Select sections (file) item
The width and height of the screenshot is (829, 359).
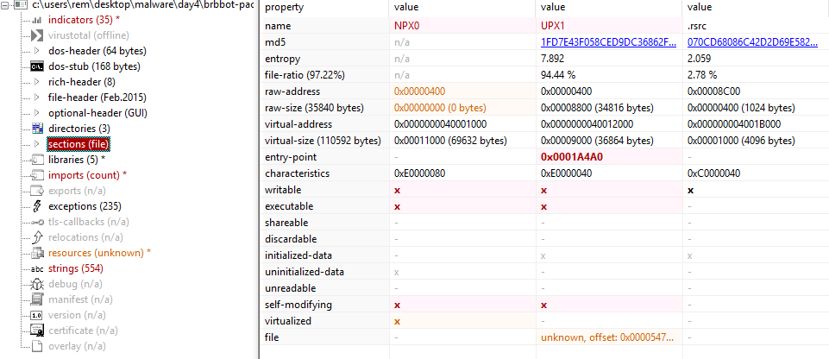tap(79, 144)
